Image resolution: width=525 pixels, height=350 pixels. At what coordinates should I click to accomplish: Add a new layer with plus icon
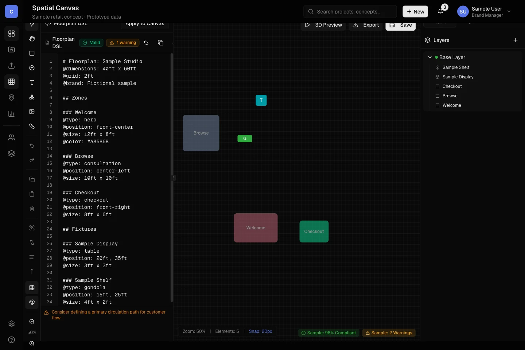point(516,40)
